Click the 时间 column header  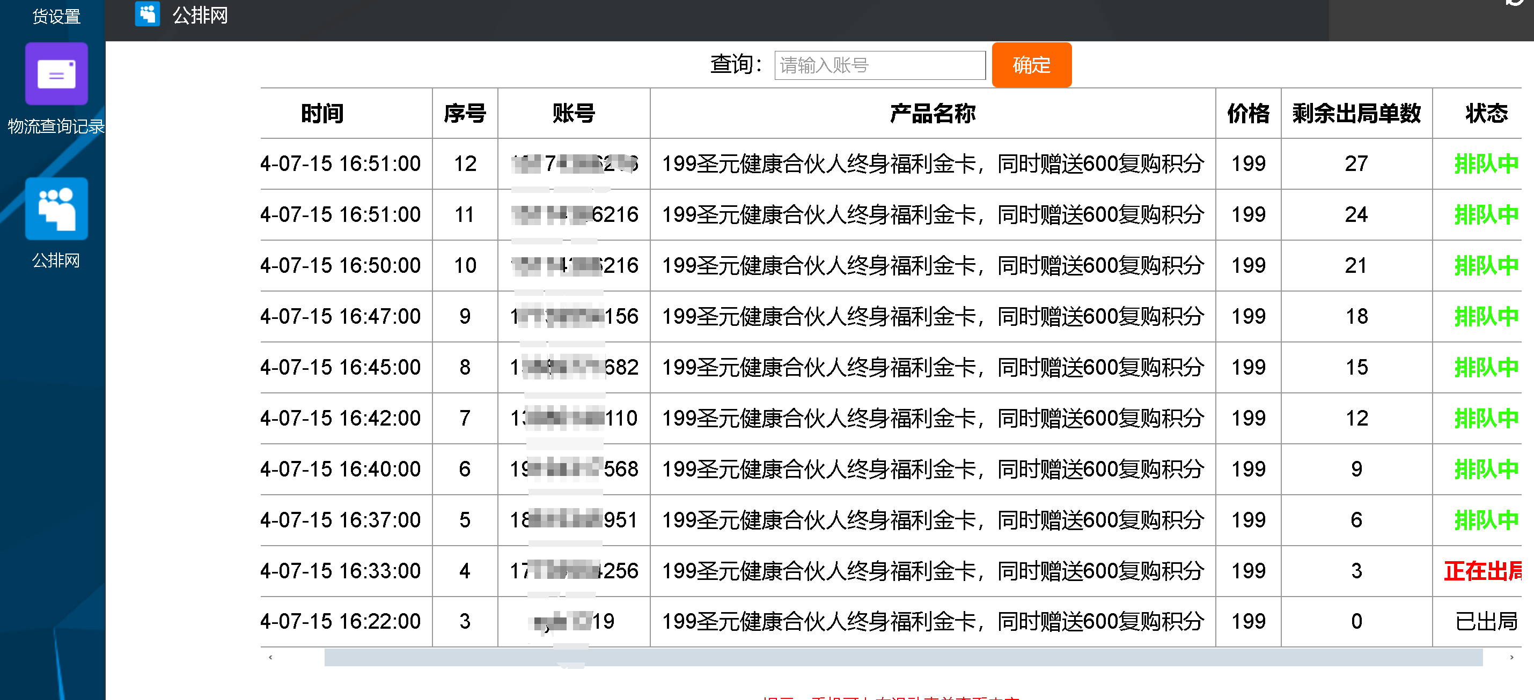pyautogui.click(x=322, y=113)
